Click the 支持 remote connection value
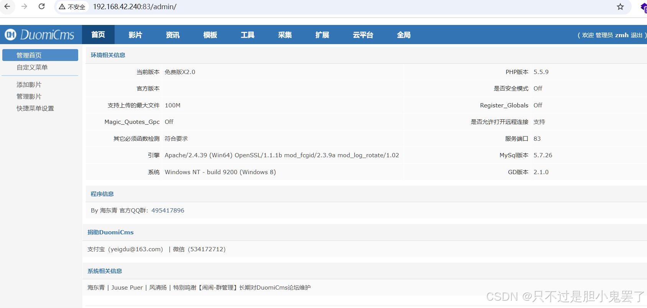Image resolution: width=647 pixels, height=308 pixels. (539, 122)
